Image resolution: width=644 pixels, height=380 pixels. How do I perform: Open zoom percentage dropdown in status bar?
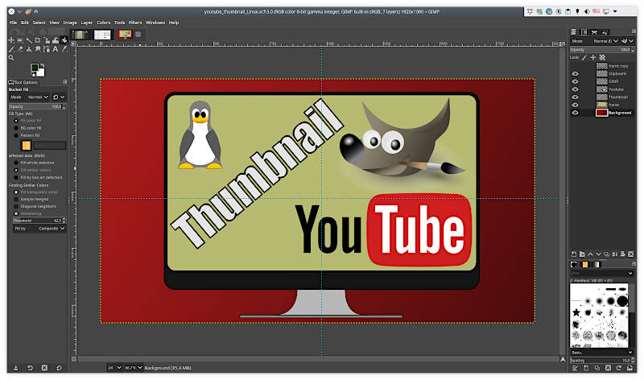click(134, 368)
